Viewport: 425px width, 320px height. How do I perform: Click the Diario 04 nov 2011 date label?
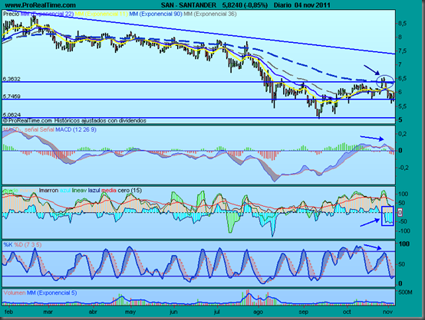[302, 5]
